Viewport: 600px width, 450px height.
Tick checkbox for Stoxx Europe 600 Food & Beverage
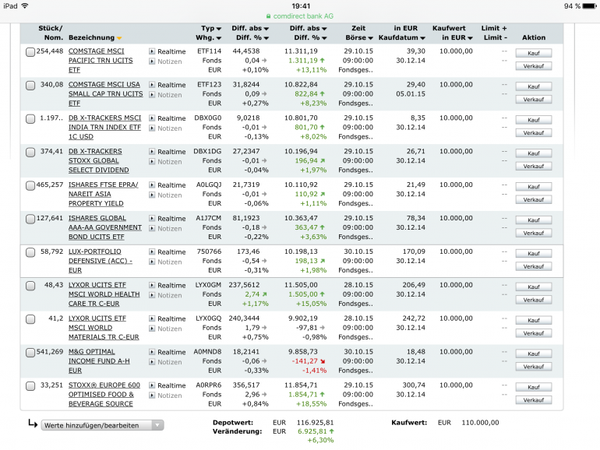coord(30,385)
